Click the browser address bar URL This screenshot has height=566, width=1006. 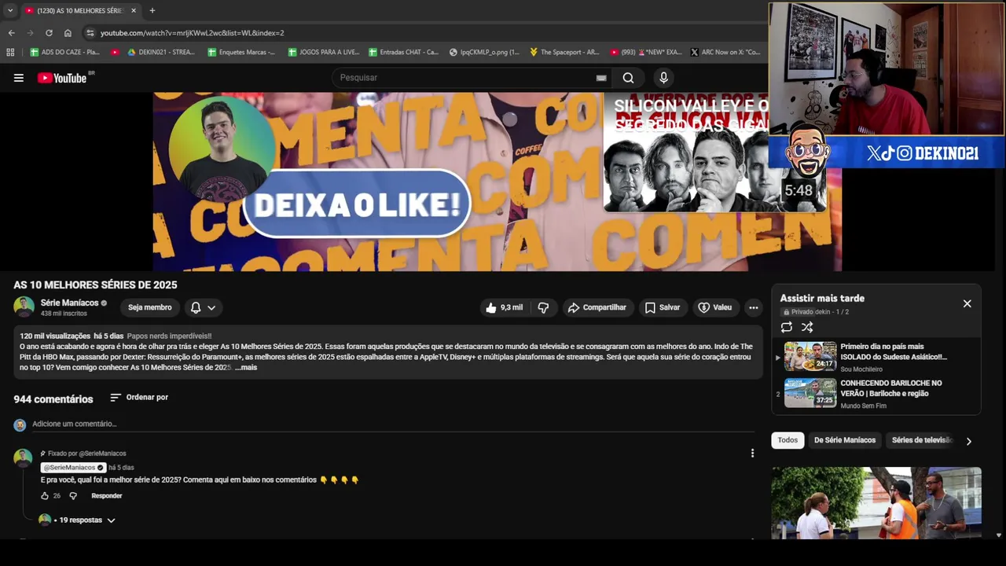(193, 33)
